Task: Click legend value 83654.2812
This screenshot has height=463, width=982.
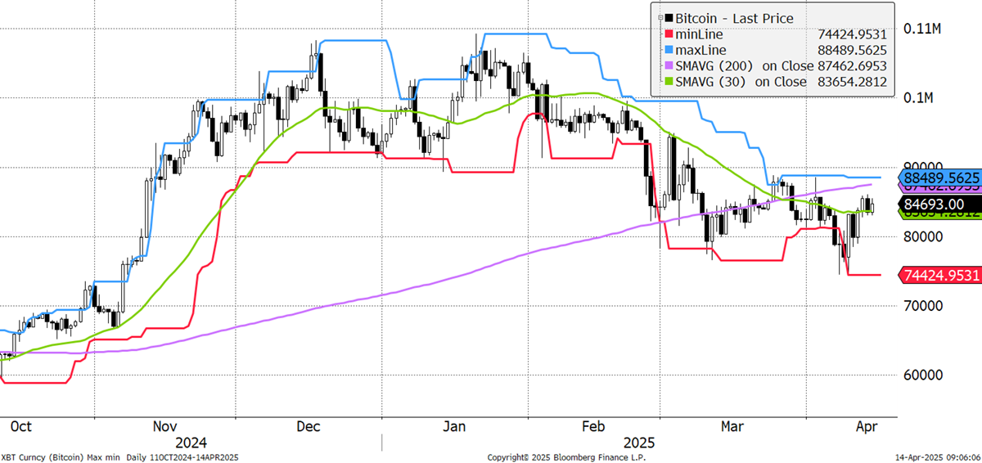Action: pyautogui.click(x=851, y=81)
